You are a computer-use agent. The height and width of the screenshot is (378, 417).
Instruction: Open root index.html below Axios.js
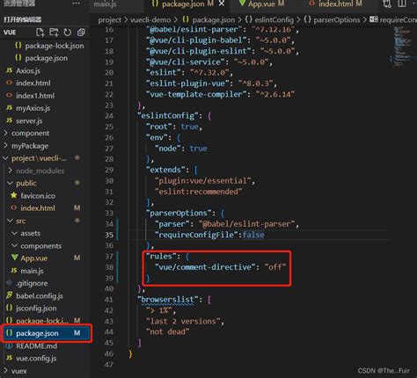pyautogui.click(x=33, y=84)
